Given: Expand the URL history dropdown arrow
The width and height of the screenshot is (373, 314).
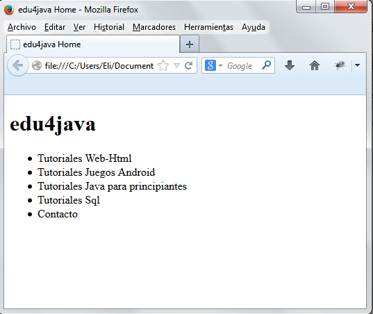Looking at the screenshot, I should pos(176,65).
